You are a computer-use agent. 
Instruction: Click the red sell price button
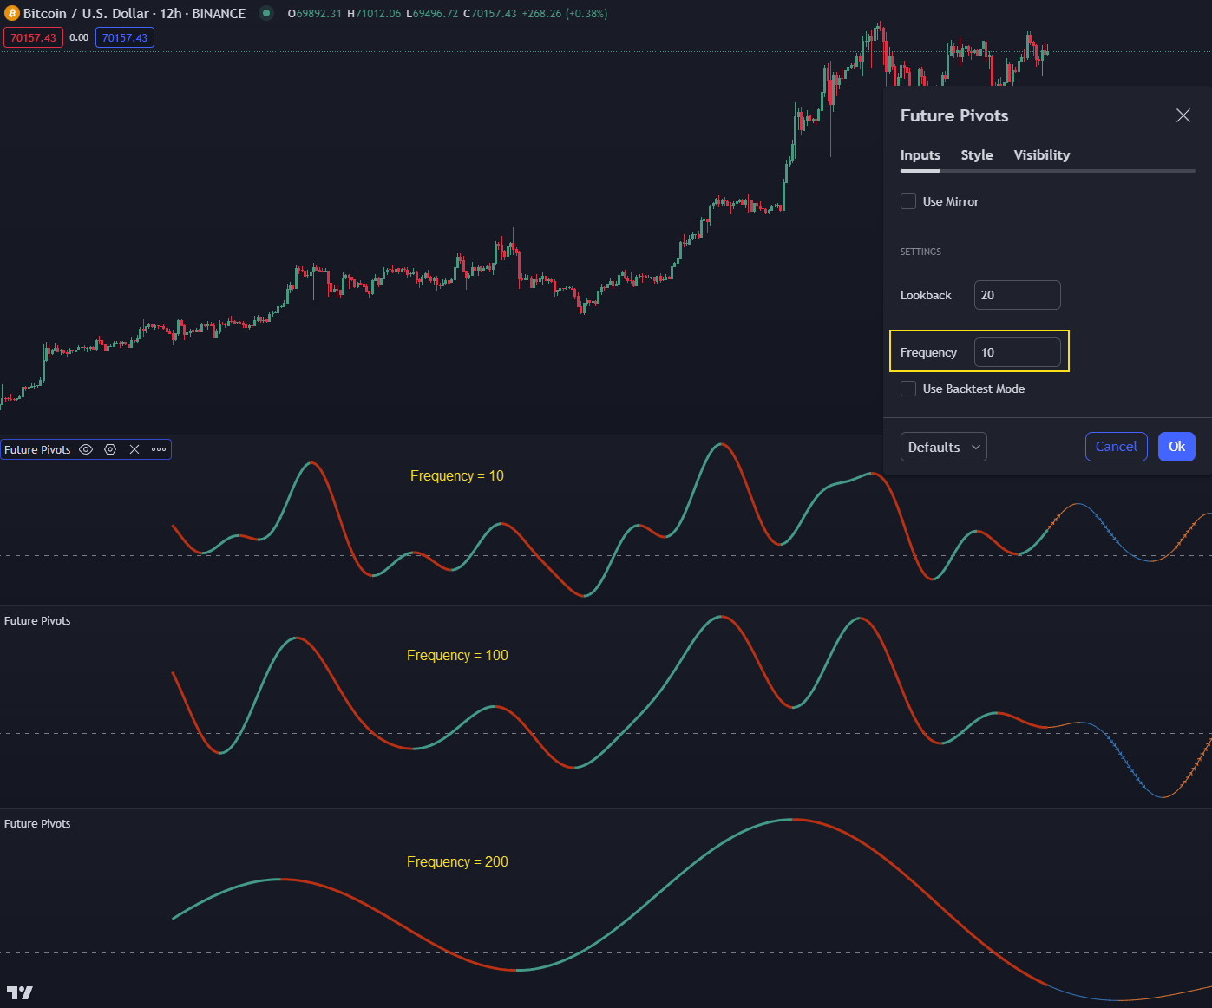tap(33, 38)
